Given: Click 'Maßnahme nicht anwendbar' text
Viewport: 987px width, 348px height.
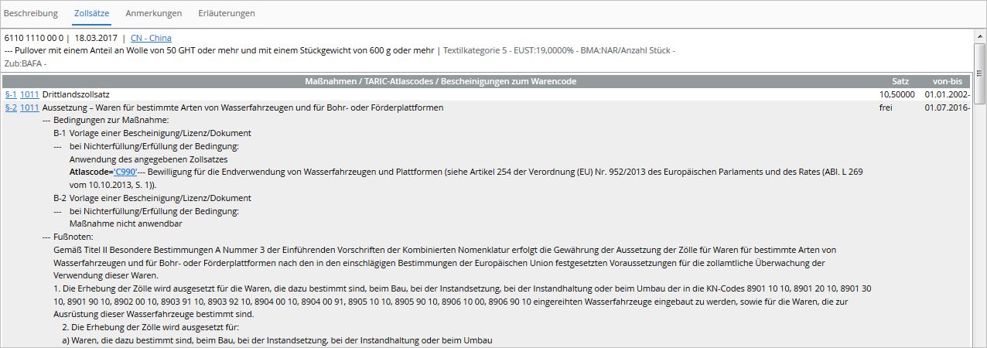Looking at the screenshot, I should 125,223.
